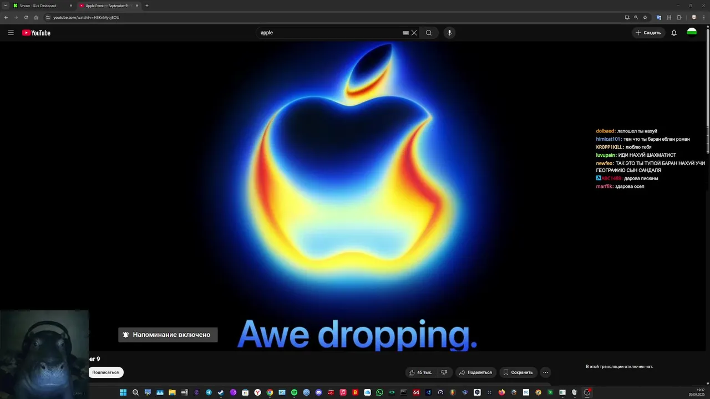Go to the YouTube home logo
710x399 pixels.
36,33
